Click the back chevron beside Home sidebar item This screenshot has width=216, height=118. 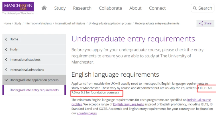pos(6,39)
